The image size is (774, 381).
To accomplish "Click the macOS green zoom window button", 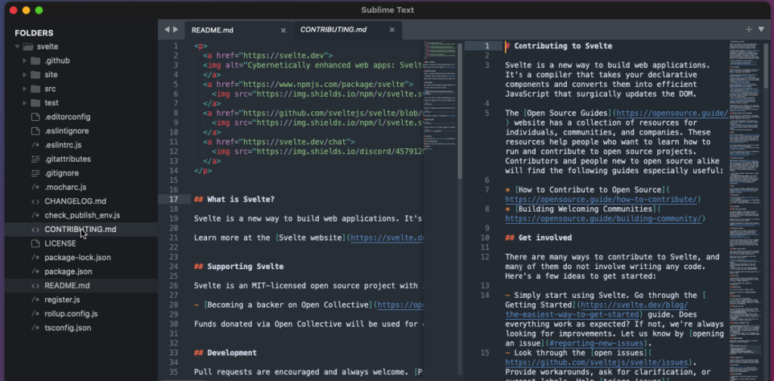I will 39,10.
